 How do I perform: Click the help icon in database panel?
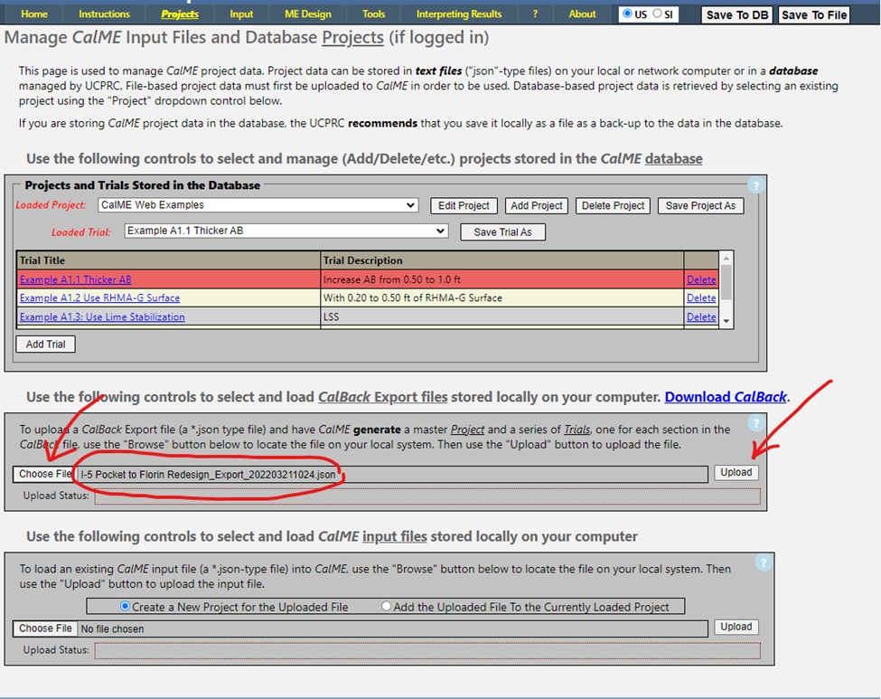click(756, 185)
